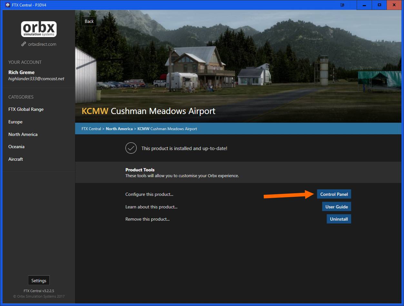Click the YOUR ACCOUNT section label
Image resolution: width=404 pixels, height=306 pixels.
point(25,62)
